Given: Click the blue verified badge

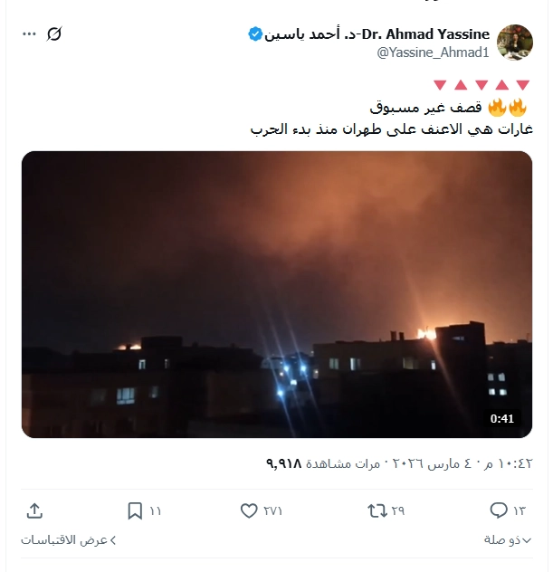Looking at the screenshot, I should click(255, 34).
